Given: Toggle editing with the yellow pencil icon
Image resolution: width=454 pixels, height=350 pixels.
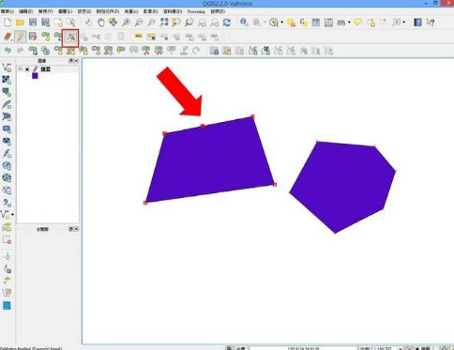Looking at the screenshot, I should tap(21, 37).
